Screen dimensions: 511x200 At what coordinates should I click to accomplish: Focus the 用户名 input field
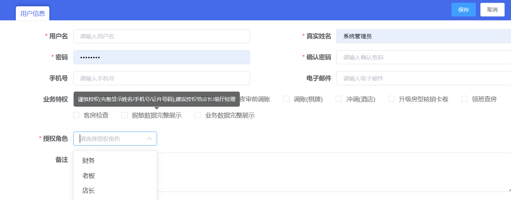coord(161,36)
